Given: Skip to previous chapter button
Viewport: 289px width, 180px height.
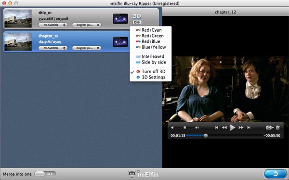Looking at the screenshot, I should 217,128.
